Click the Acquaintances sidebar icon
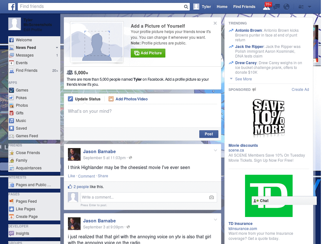This screenshot has width=325, height=244. 11,168
